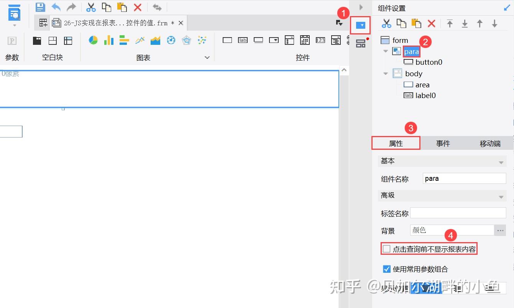Click the scissors cut icon in 组件设置
This screenshot has width=514, height=308.
click(386, 23)
